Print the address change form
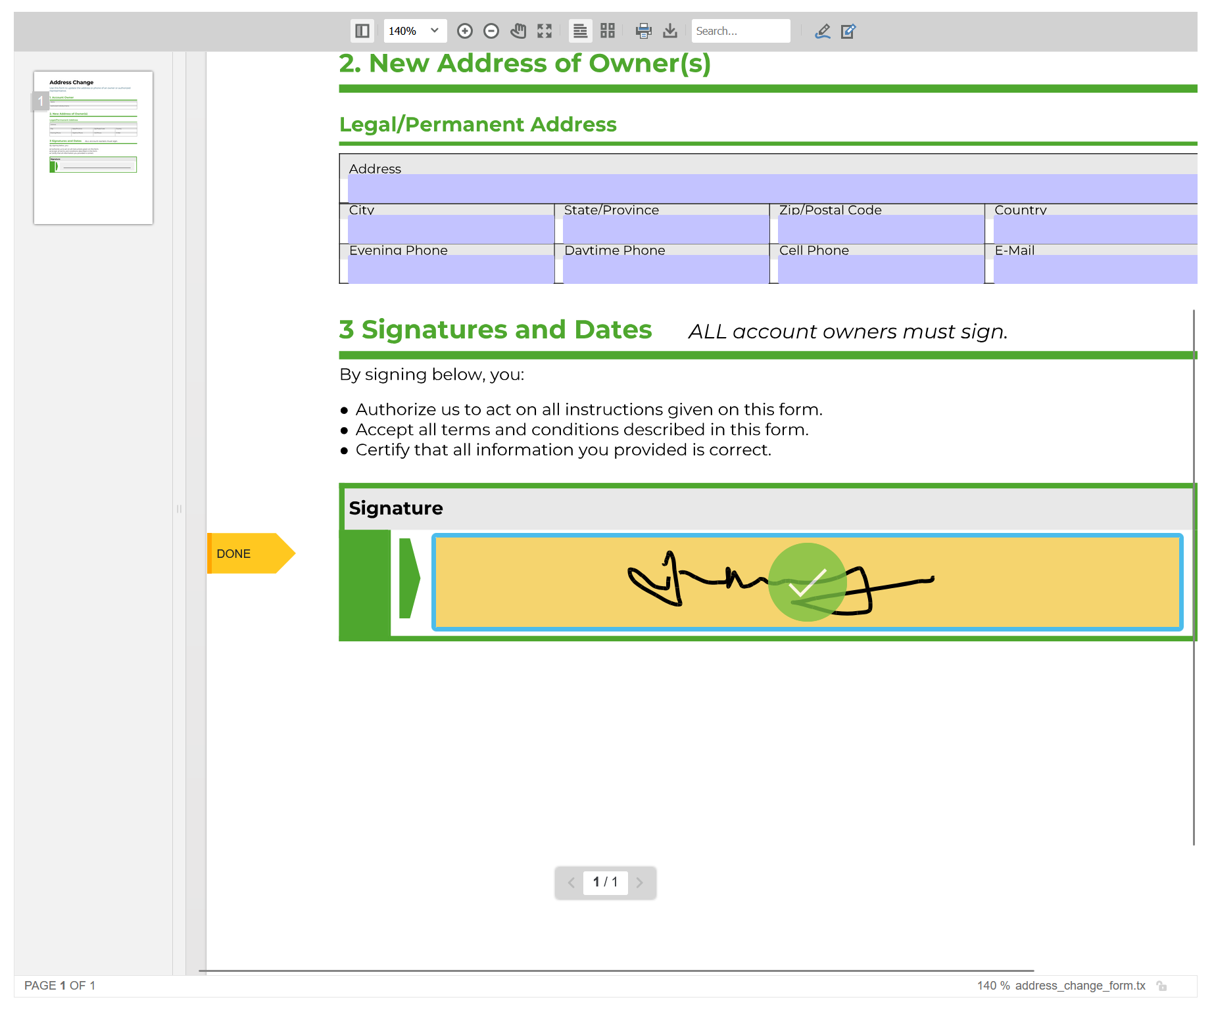Viewport: 1214px width, 1010px height. point(644,31)
